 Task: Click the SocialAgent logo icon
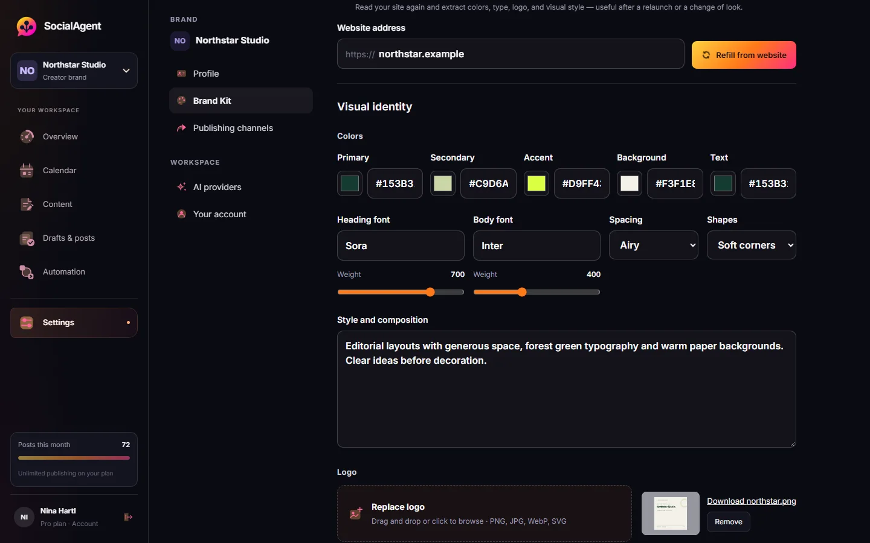click(27, 26)
